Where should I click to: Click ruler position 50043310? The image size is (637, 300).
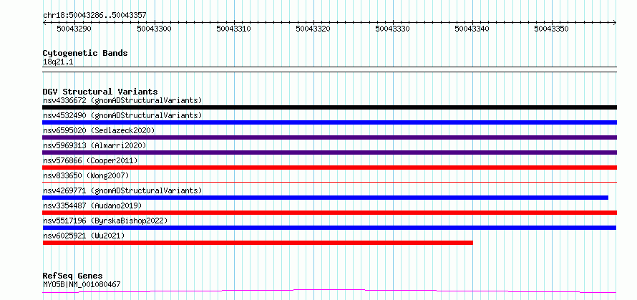tap(233, 29)
